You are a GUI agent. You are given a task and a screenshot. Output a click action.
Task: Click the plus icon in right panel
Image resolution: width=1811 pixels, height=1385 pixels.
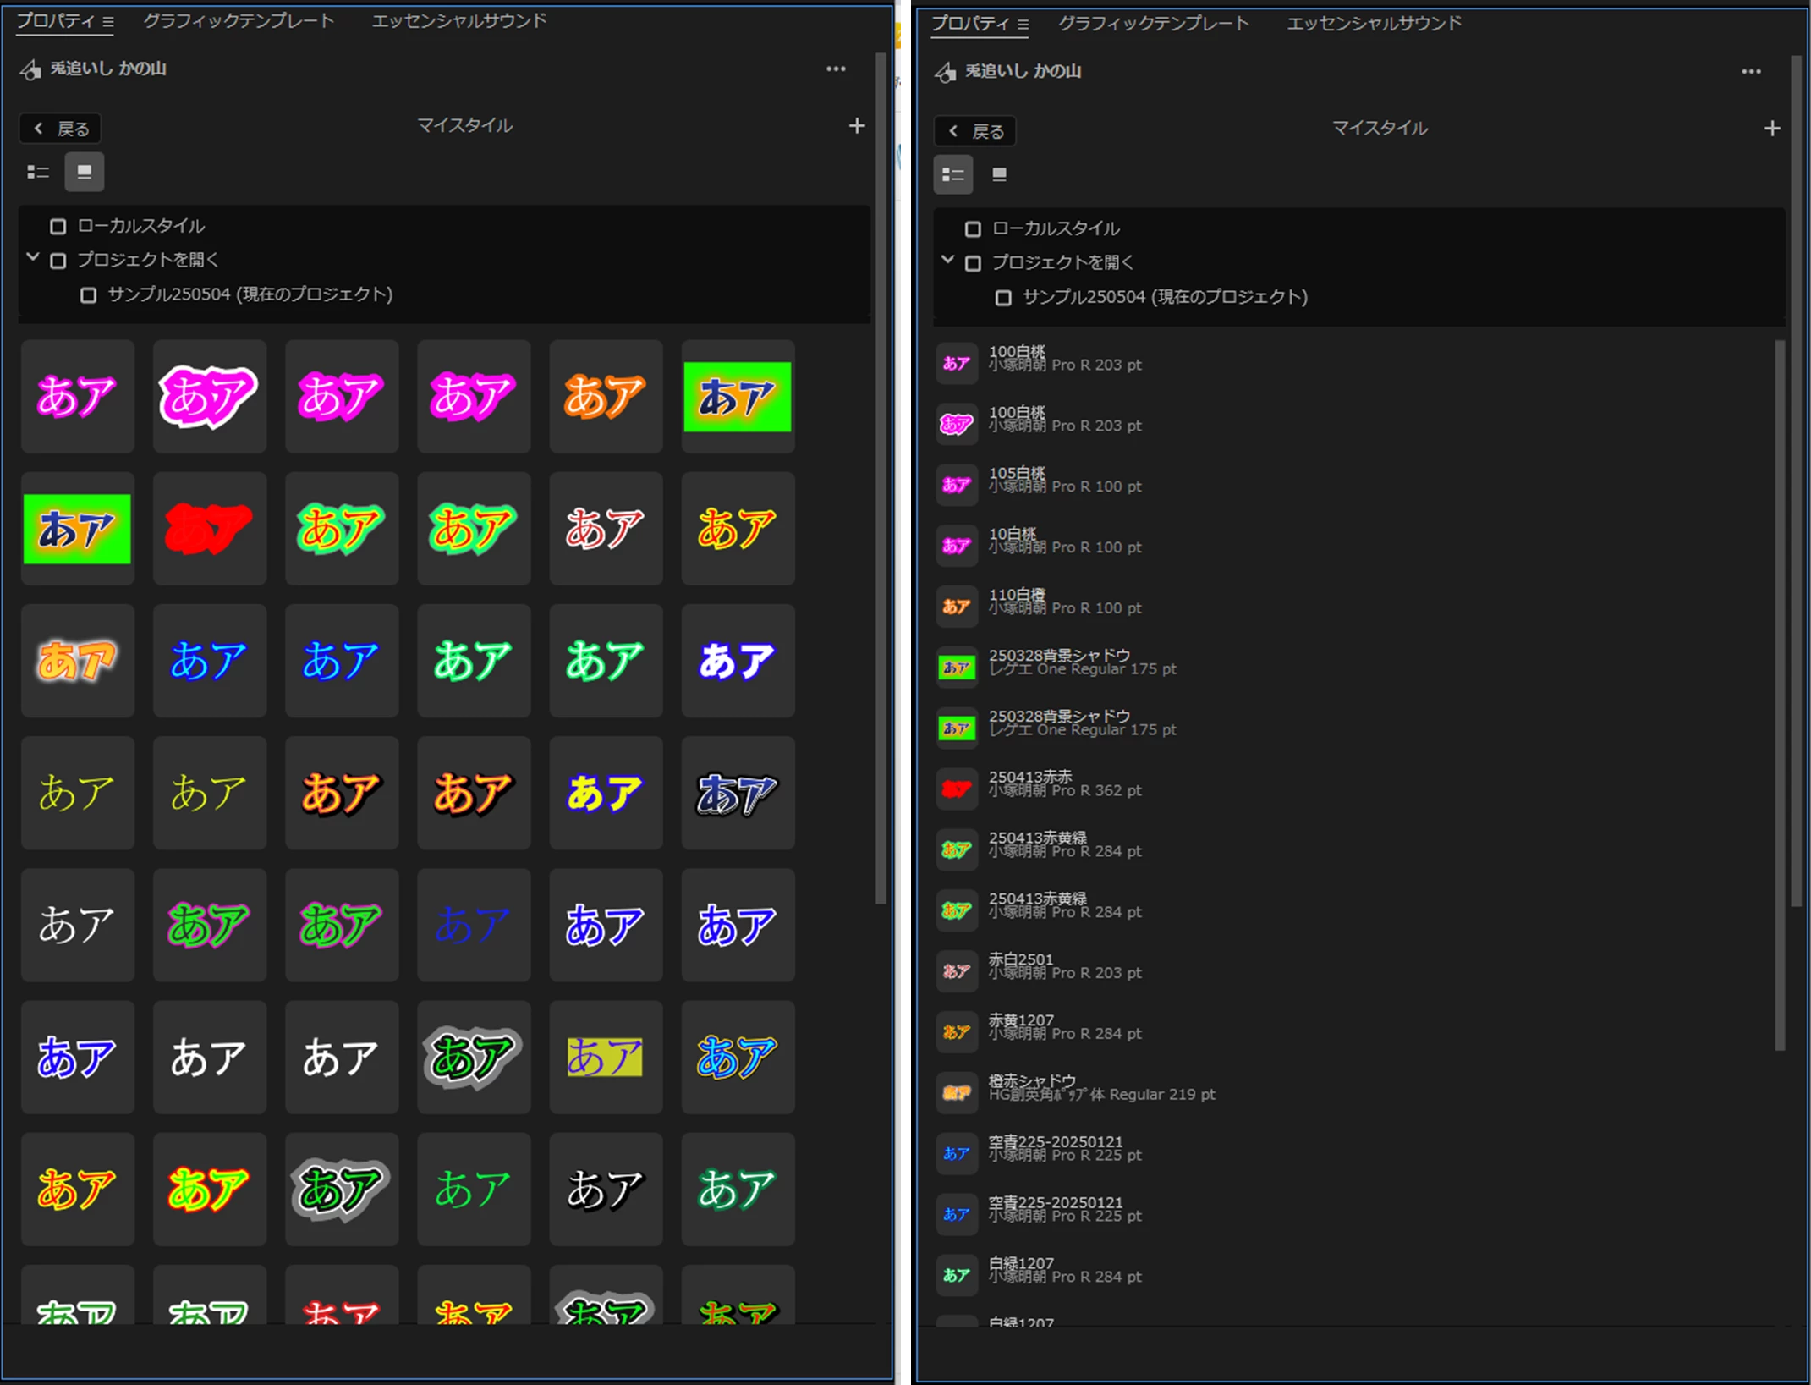[1772, 129]
